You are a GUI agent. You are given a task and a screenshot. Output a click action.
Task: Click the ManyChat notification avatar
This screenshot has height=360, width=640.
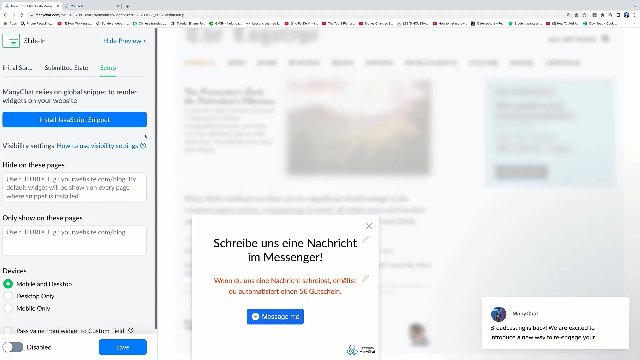(499, 314)
